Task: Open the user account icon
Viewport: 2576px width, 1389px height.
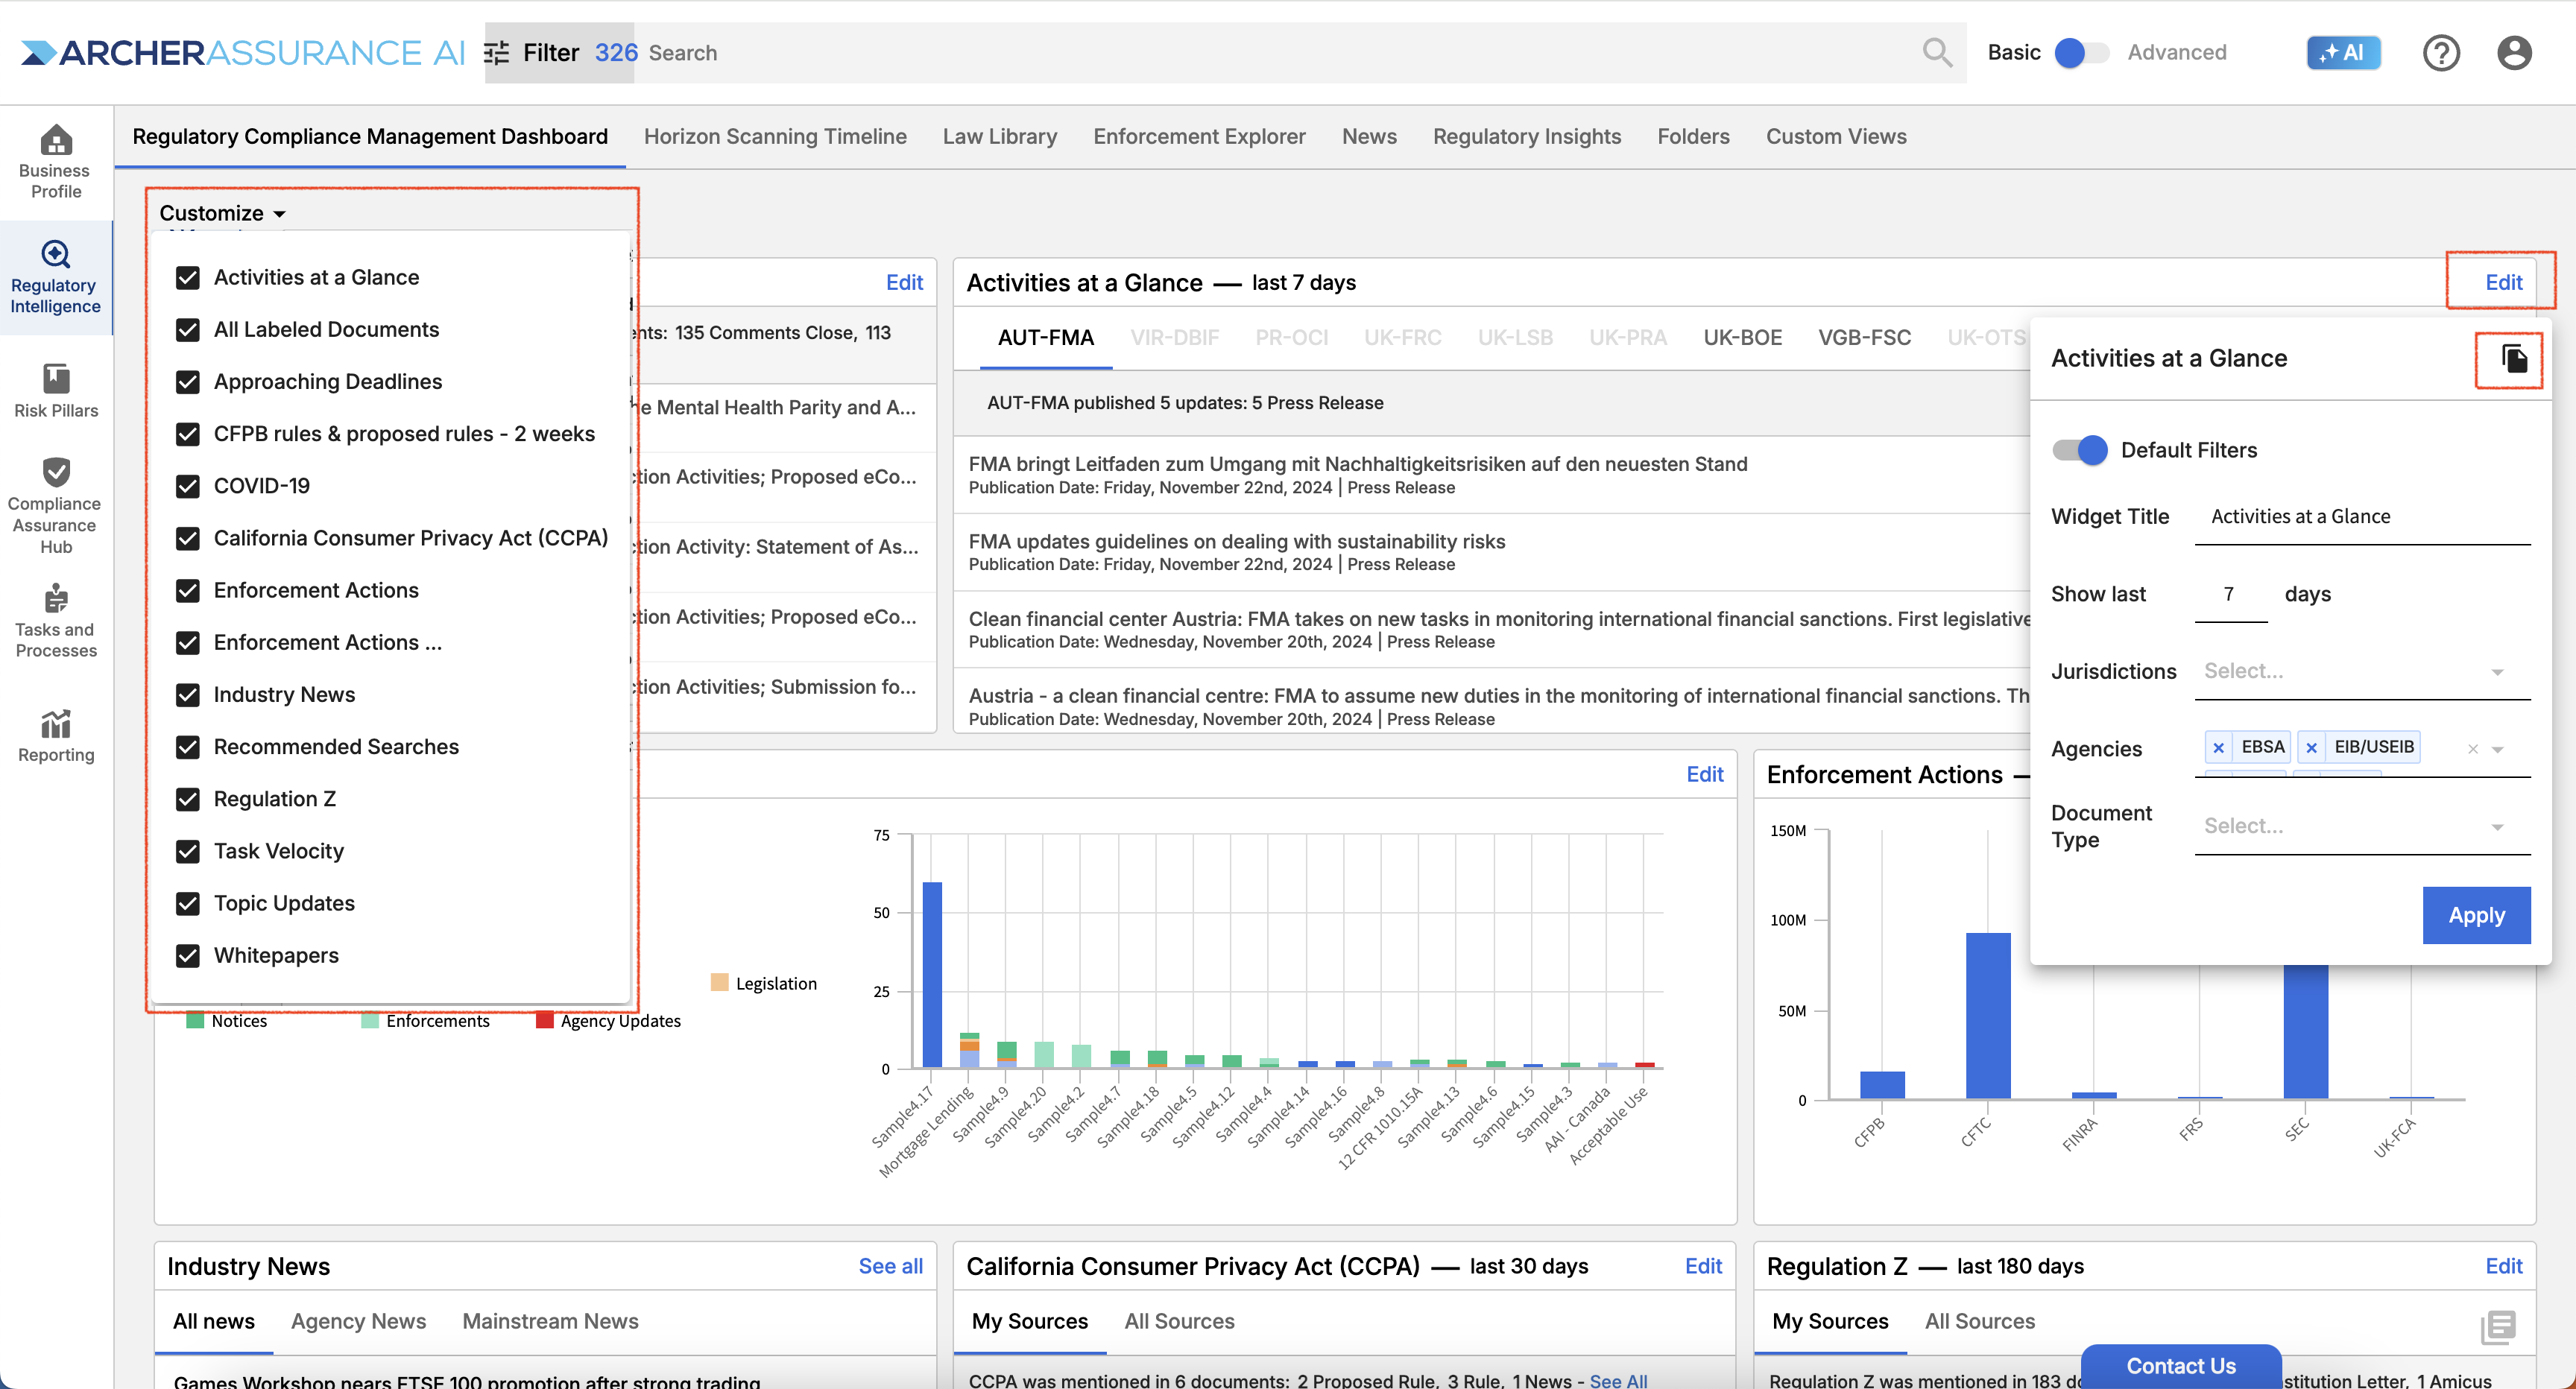Action: tap(2514, 52)
